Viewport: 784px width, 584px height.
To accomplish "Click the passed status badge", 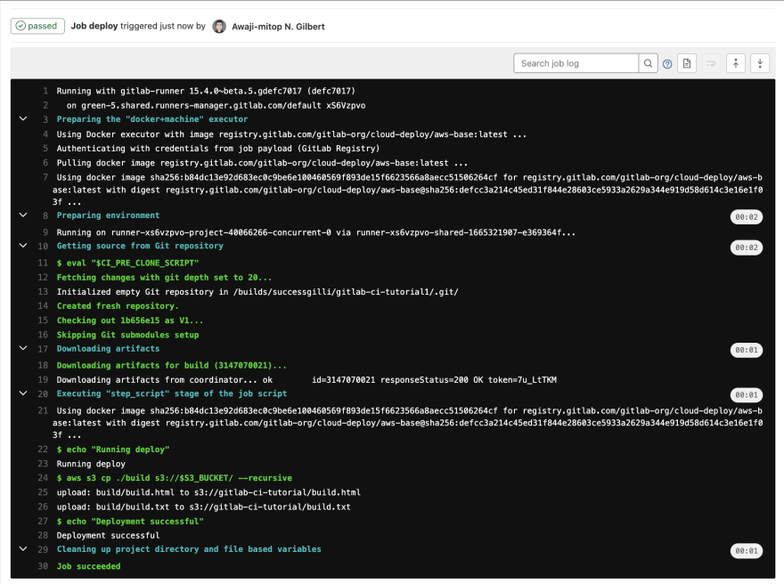I will point(37,26).
